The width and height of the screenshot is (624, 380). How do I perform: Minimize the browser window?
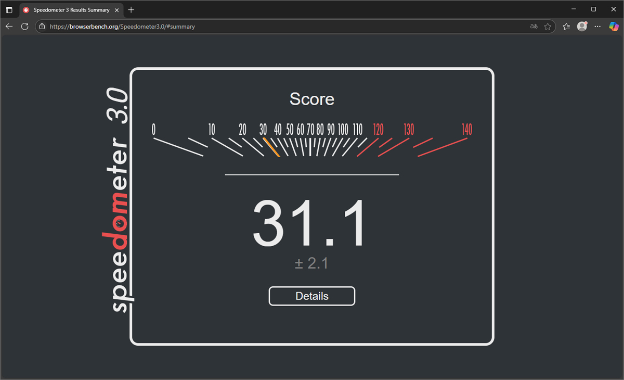pyautogui.click(x=574, y=9)
